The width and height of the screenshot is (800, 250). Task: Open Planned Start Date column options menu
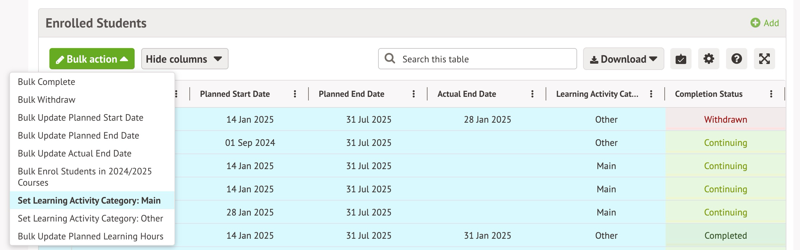point(295,94)
